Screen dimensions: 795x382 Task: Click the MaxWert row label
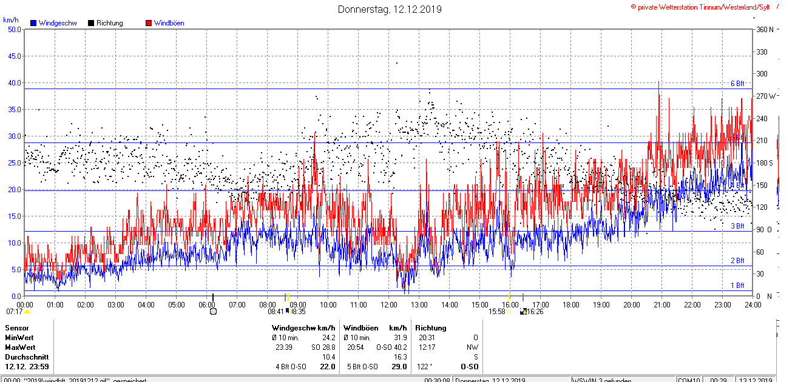tap(21, 347)
